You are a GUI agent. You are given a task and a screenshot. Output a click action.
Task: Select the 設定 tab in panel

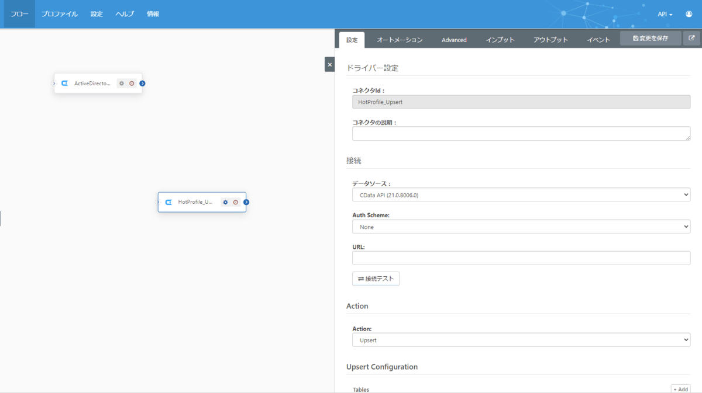(x=352, y=40)
